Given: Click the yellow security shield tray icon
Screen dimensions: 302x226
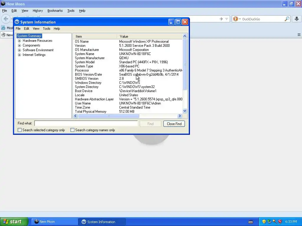Looking at the screenshot, I should pyautogui.click(x=264, y=222).
